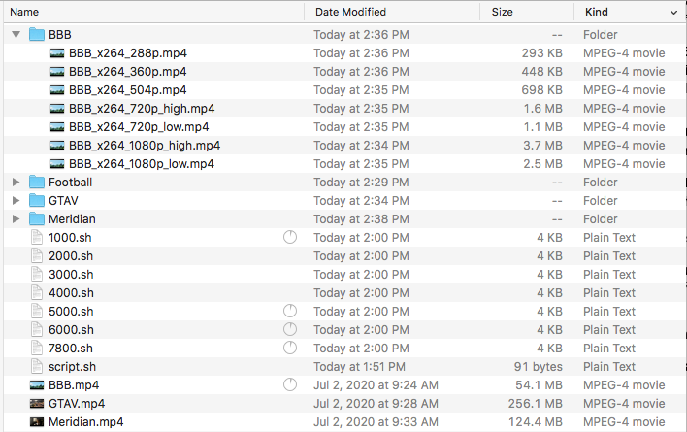
Task: Select the BBB folder icon
Action: 37,34
